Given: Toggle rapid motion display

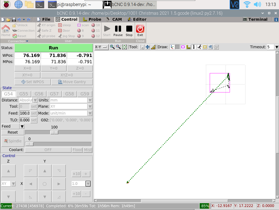Looking at the screenshot, I should click(x=199, y=47).
